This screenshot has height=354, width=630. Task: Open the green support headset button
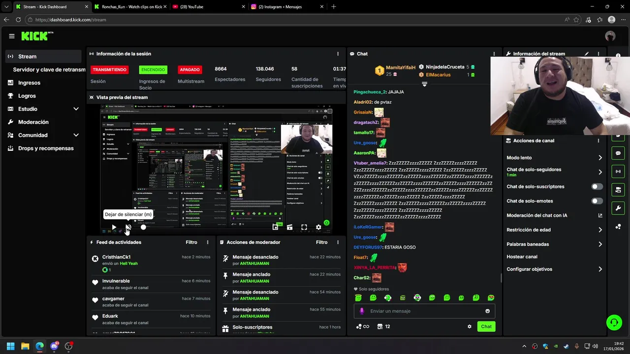tap(614, 323)
